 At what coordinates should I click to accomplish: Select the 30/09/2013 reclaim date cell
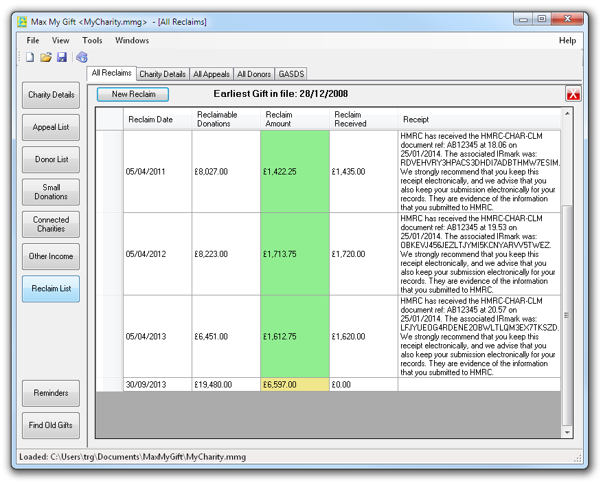pos(157,385)
